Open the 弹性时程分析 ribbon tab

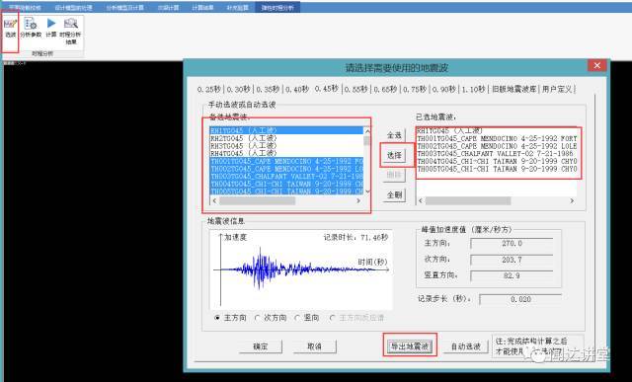click(277, 8)
